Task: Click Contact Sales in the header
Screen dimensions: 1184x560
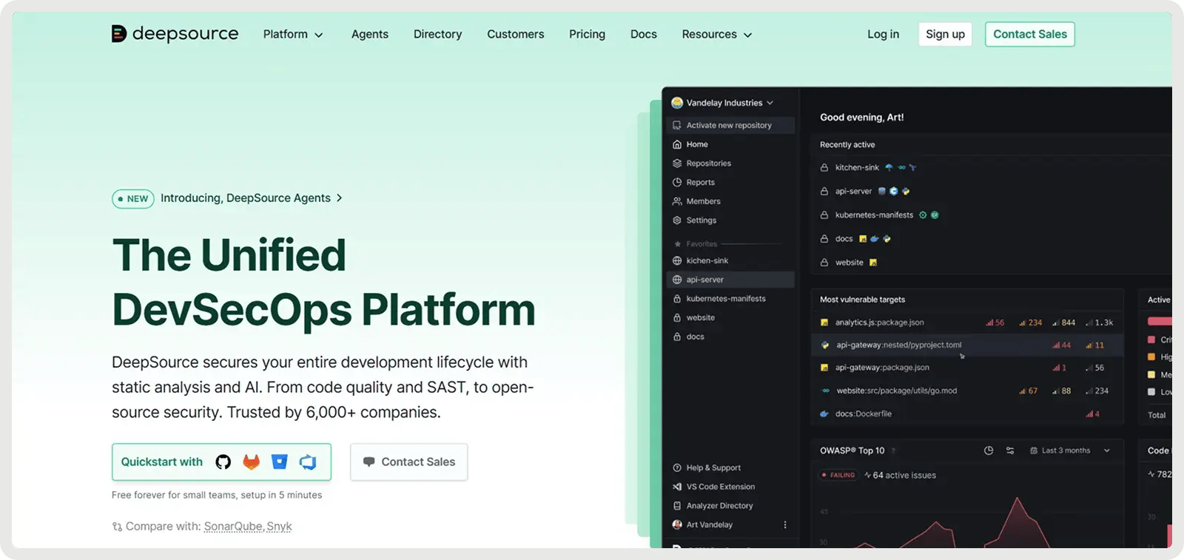Action: 1029,35
